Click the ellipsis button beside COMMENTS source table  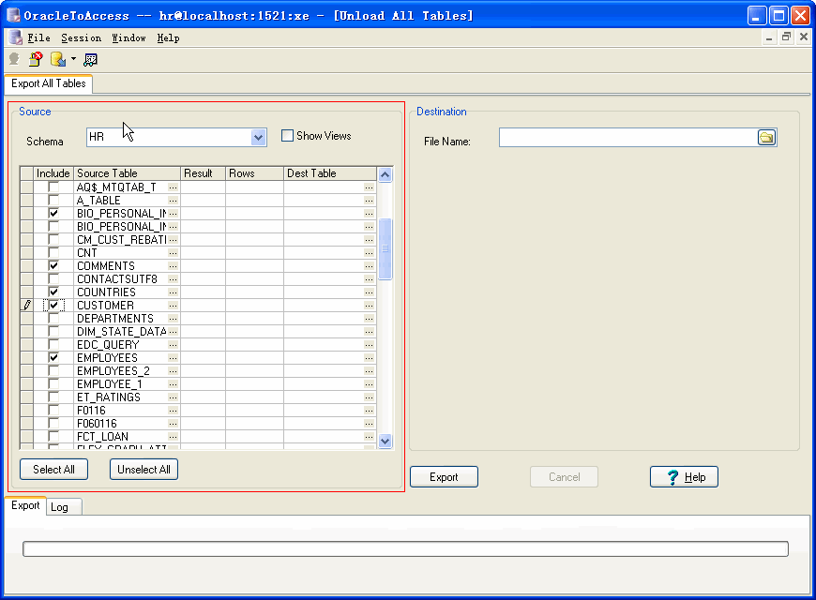pyautogui.click(x=174, y=266)
